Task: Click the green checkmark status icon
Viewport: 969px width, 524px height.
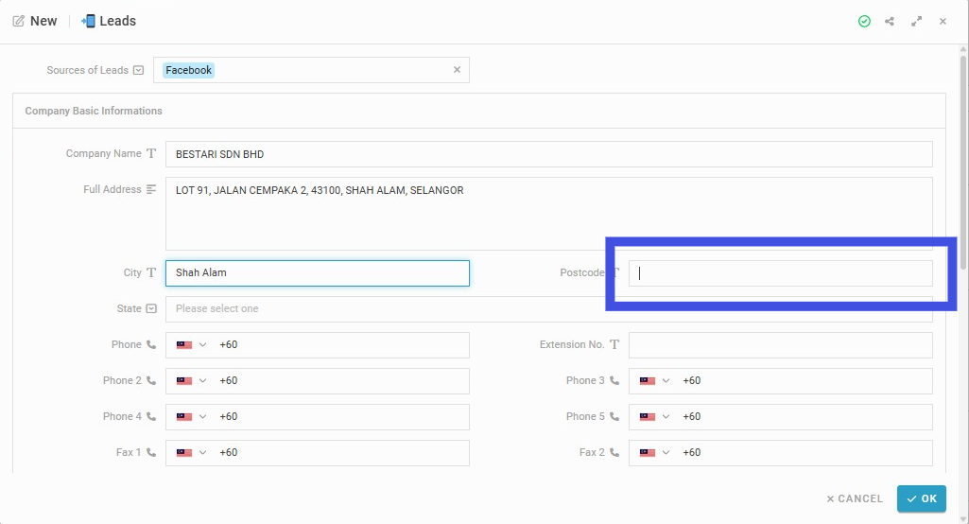Action: click(864, 22)
